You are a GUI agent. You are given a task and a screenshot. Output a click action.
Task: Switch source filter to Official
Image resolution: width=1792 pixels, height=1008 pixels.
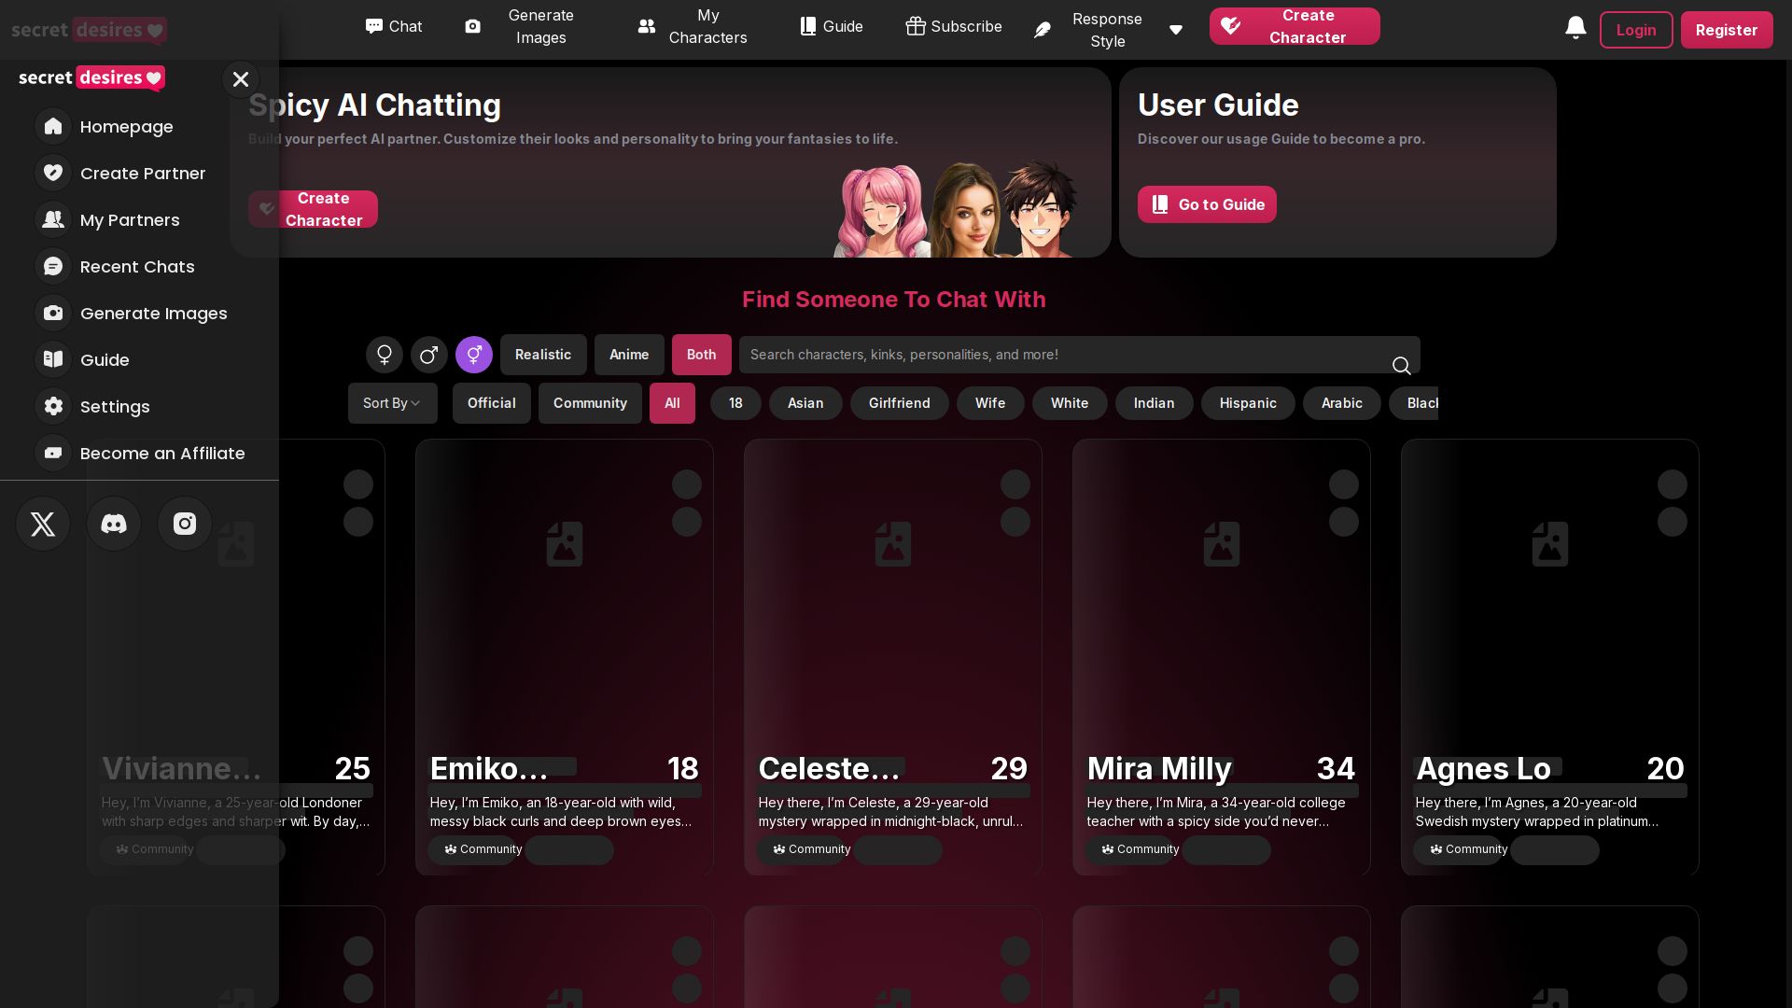tap(492, 403)
